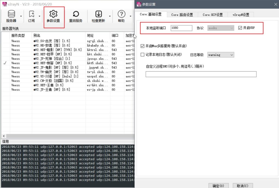Select server V2.TW-幽灵 [NF] [荐]
279x188 pixels.
[56, 72]
